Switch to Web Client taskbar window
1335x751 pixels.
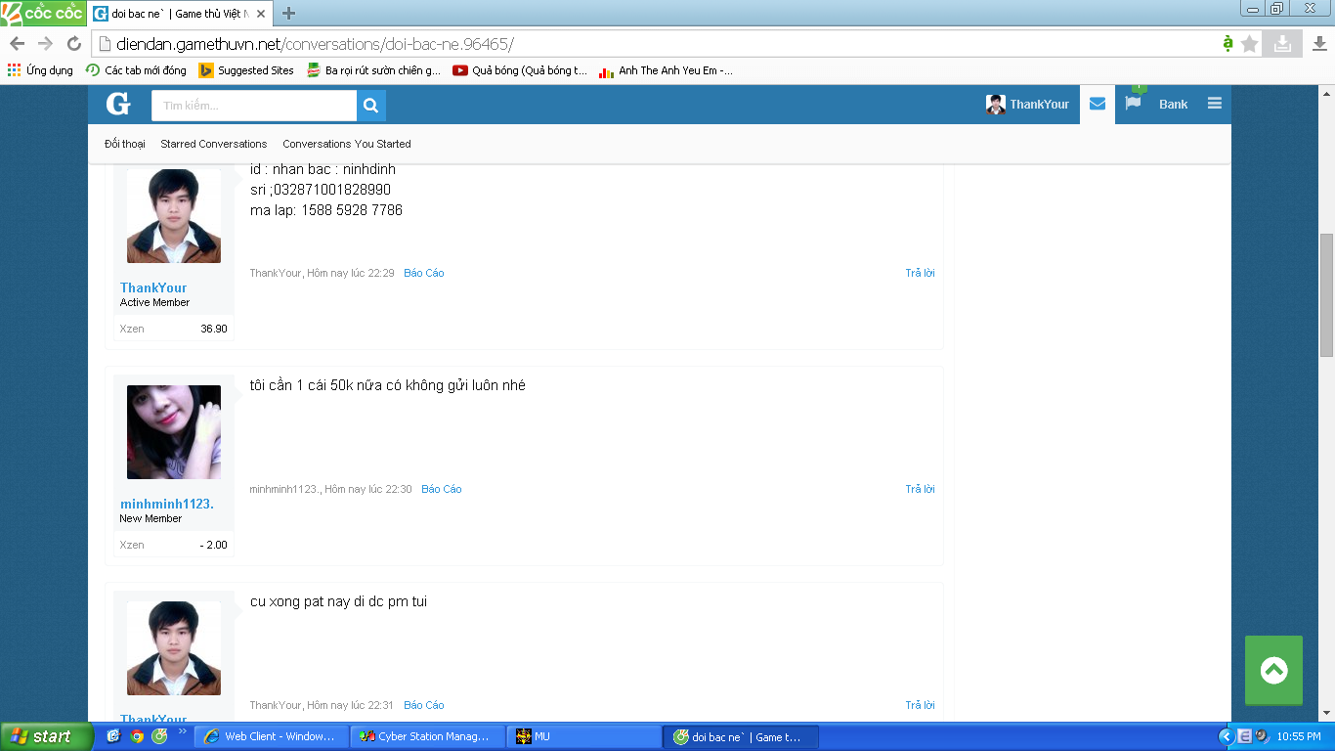tap(271, 736)
